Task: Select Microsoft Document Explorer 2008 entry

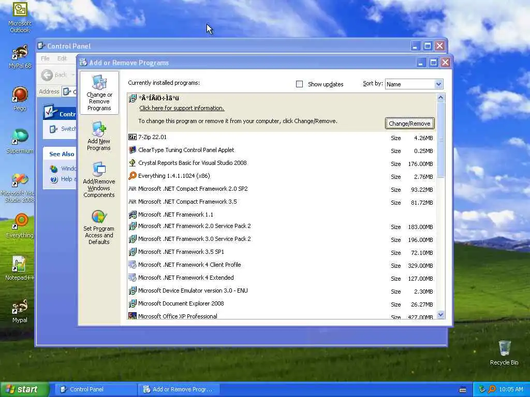Action: coord(282,303)
